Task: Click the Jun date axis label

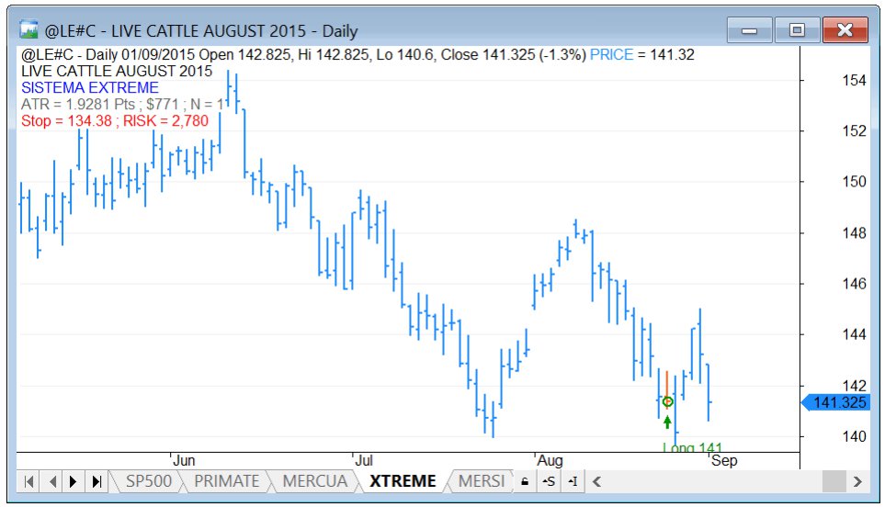Action: pos(184,460)
